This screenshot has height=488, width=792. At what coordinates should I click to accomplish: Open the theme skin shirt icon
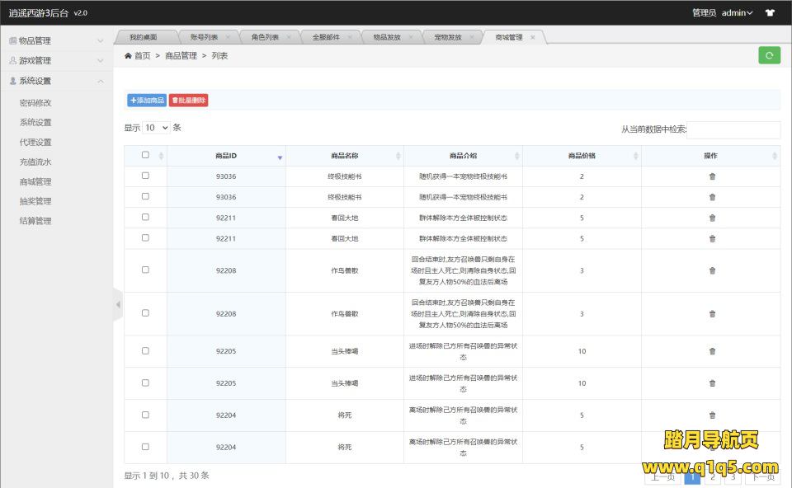[770, 13]
